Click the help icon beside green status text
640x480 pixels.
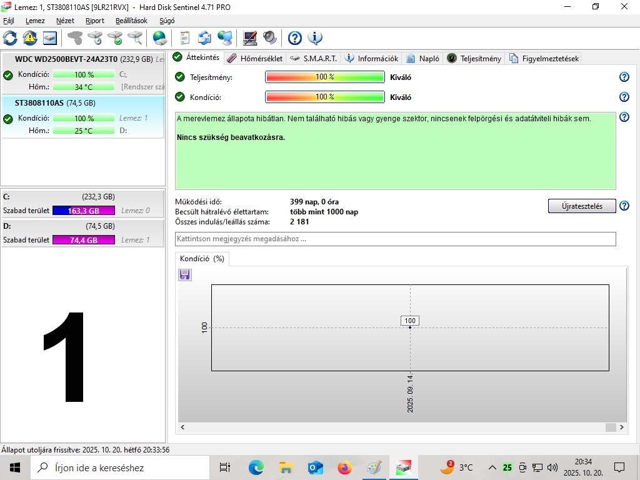pyautogui.click(x=624, y=117)
